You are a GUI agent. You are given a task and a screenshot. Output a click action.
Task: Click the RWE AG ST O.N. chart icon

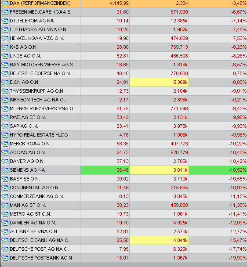5,118
